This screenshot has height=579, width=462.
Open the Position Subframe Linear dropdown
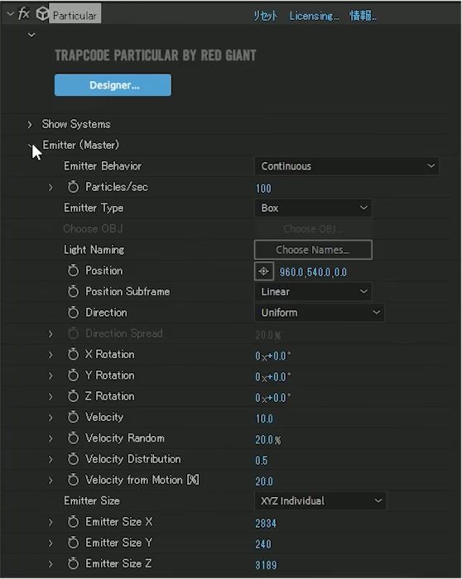click(x=313, y=292)
